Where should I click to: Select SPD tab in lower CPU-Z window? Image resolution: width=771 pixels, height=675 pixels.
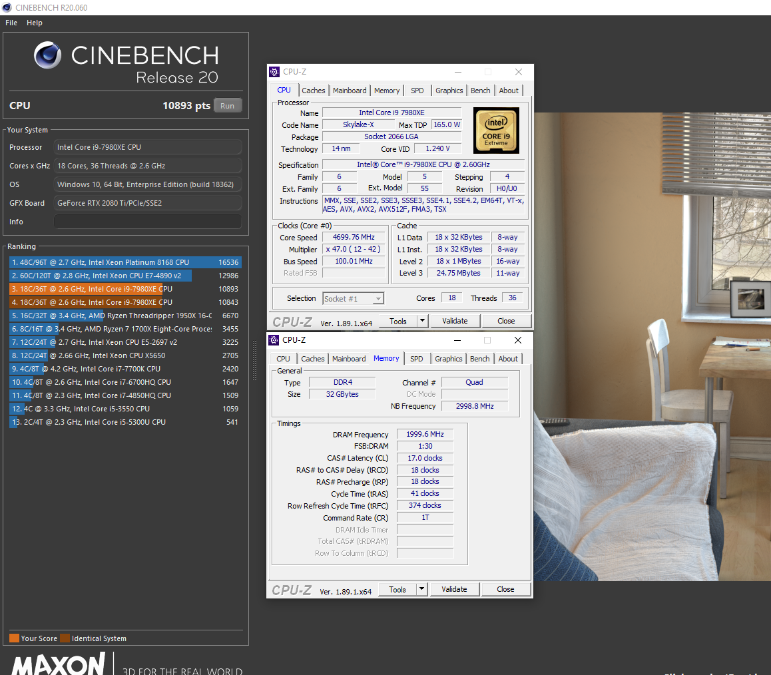point(417,359)
